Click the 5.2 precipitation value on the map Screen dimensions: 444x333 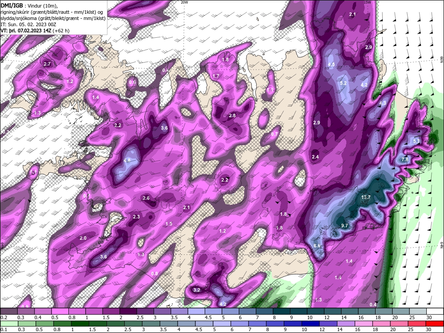[x=343, y=83]
